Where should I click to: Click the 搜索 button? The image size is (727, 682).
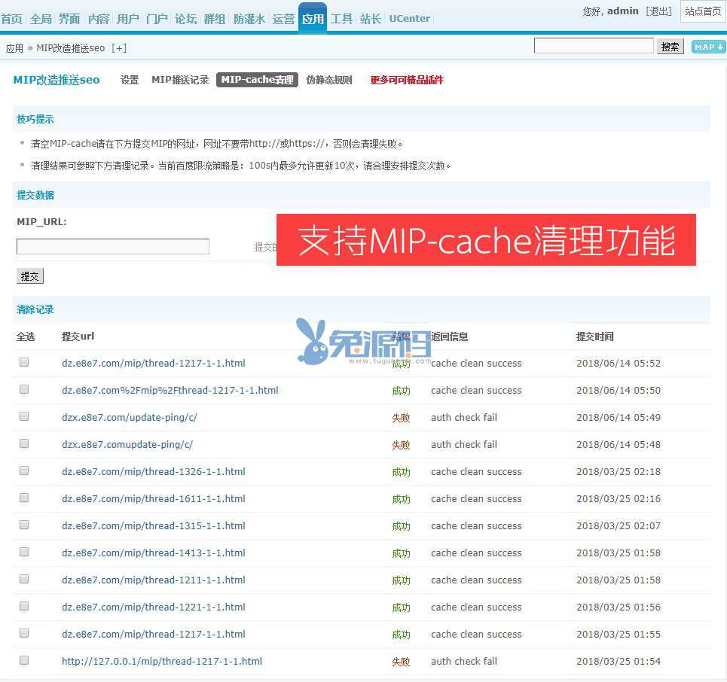point(670,47)
